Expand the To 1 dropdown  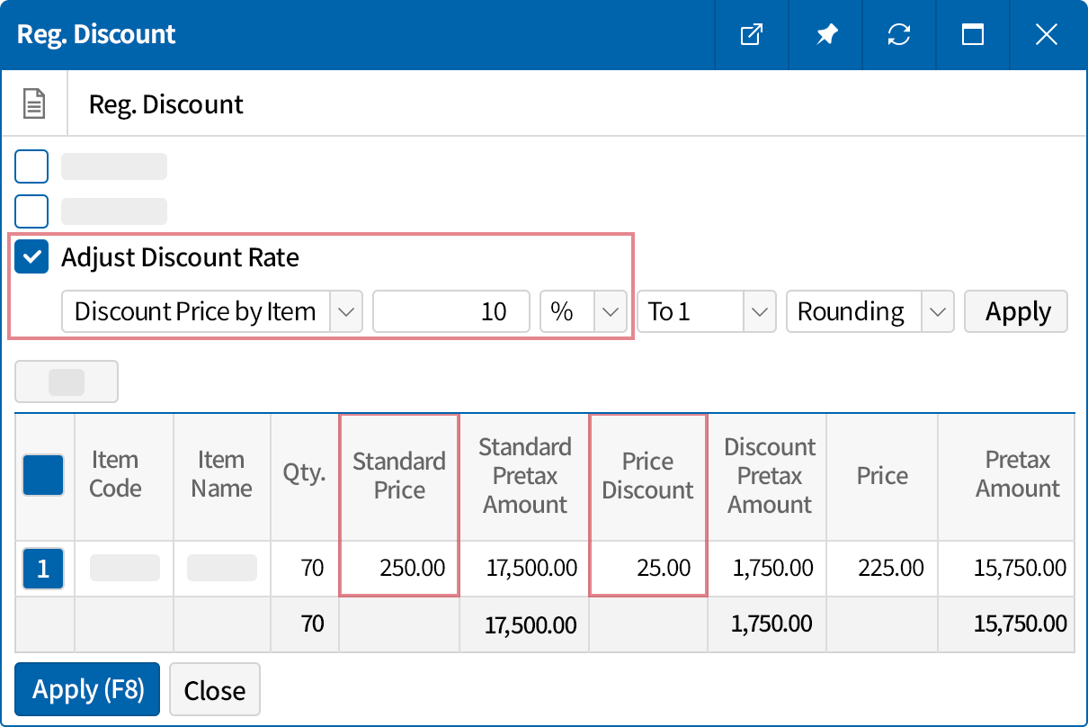tap(758, 311)
